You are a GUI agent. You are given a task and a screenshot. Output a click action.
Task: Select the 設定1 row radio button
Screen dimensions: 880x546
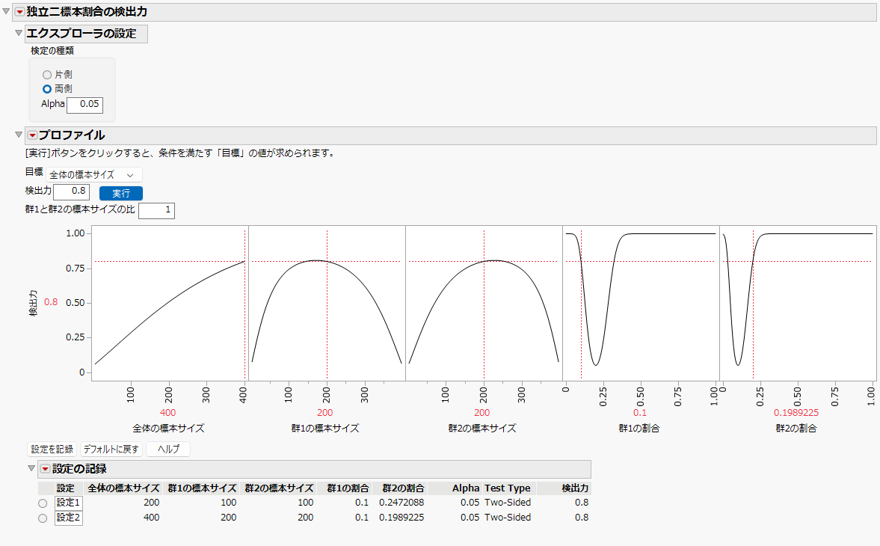(x=43, y=503)
